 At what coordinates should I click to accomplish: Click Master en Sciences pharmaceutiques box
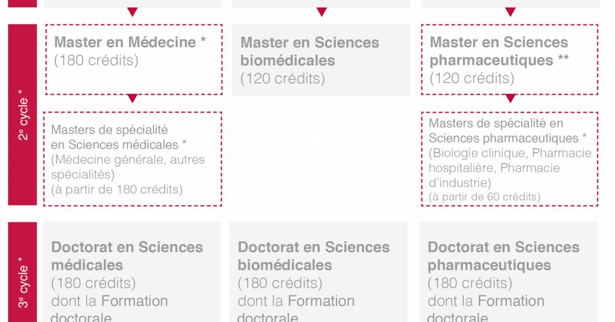point(510,59)
